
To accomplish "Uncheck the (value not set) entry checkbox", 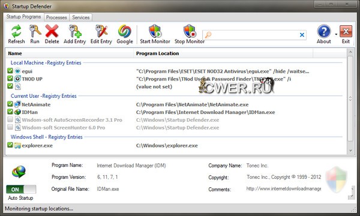I will coord(10,86).
